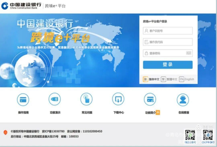This screenshot has width=217, height=147.
Task: Click the 登录 login button
Action: 168,65
